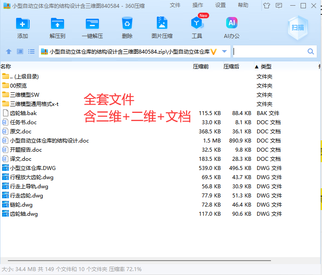Click the 368.5 KB size cell
Image resolution: width=322 pixels, height=275 pixels.
pyautogui.click(x=210, y=132)
